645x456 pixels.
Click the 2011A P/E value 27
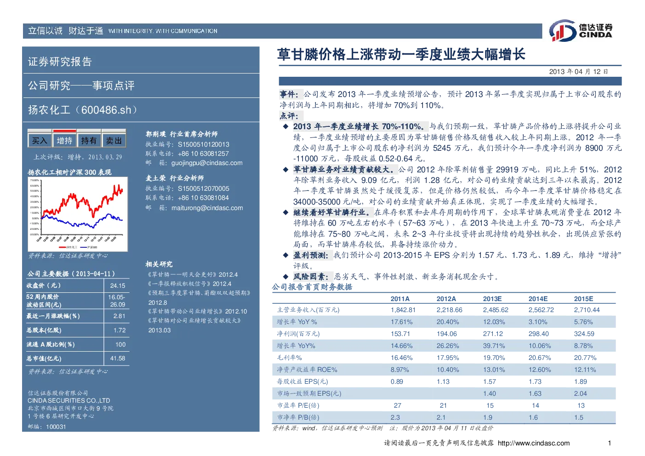click(398, 405)
